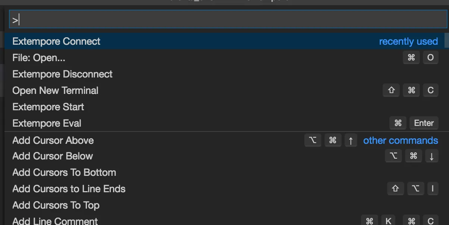Run the Extempore Start command

pos(48,107)
